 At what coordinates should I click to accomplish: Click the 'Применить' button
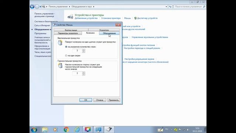coord(114,100)
